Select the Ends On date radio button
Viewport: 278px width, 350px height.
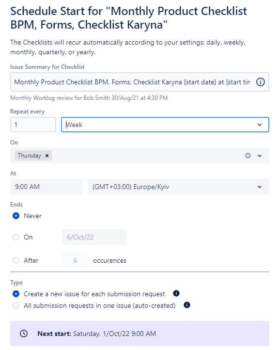pos(16,237)
